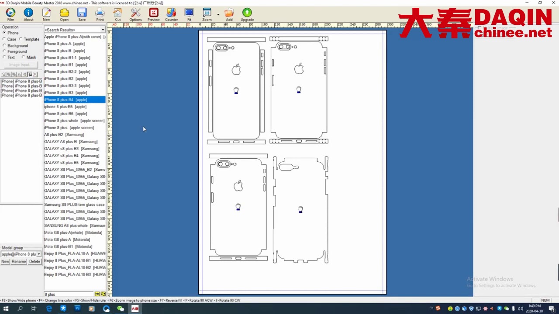This screenshot has height=314, width=559.
Task: Click the yellow refresh button beside search
Action: pyautogui.click(x=103, y=294)
